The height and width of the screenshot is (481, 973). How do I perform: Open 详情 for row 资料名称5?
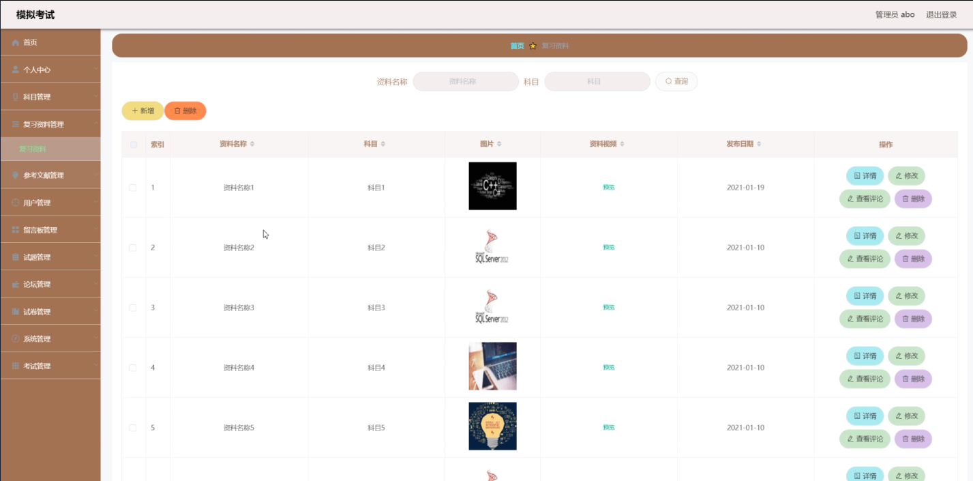[865, 416]
